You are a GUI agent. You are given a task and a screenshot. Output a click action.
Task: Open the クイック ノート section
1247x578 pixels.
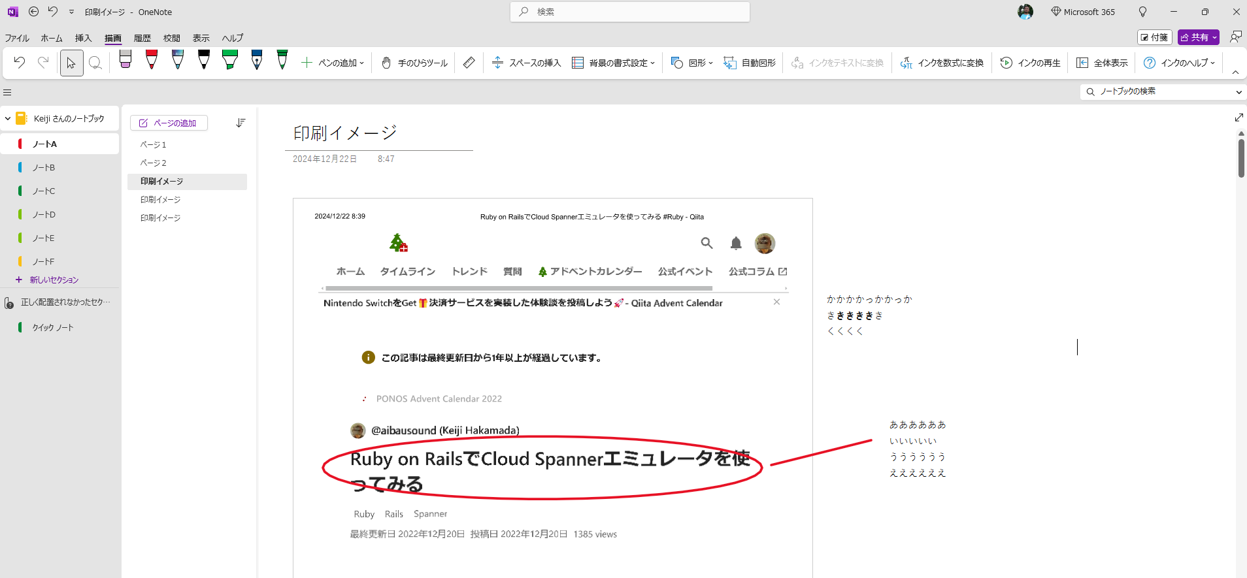60,327
